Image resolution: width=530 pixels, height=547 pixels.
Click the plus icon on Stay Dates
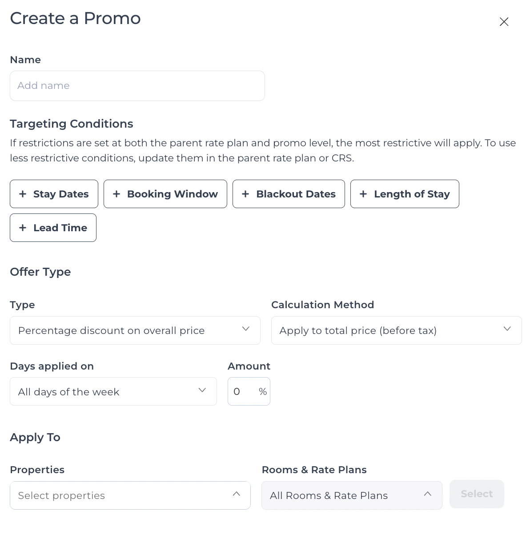point(23,194)
